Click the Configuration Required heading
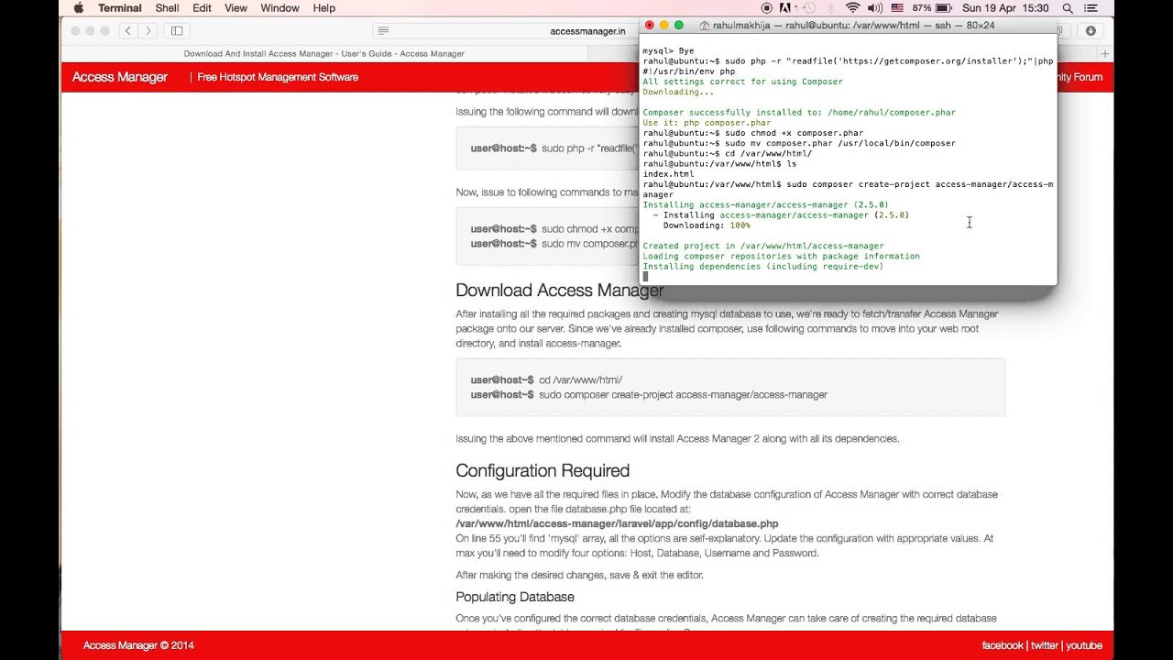Viewport: 1173px width, 660px height. (x=543, y=471)
